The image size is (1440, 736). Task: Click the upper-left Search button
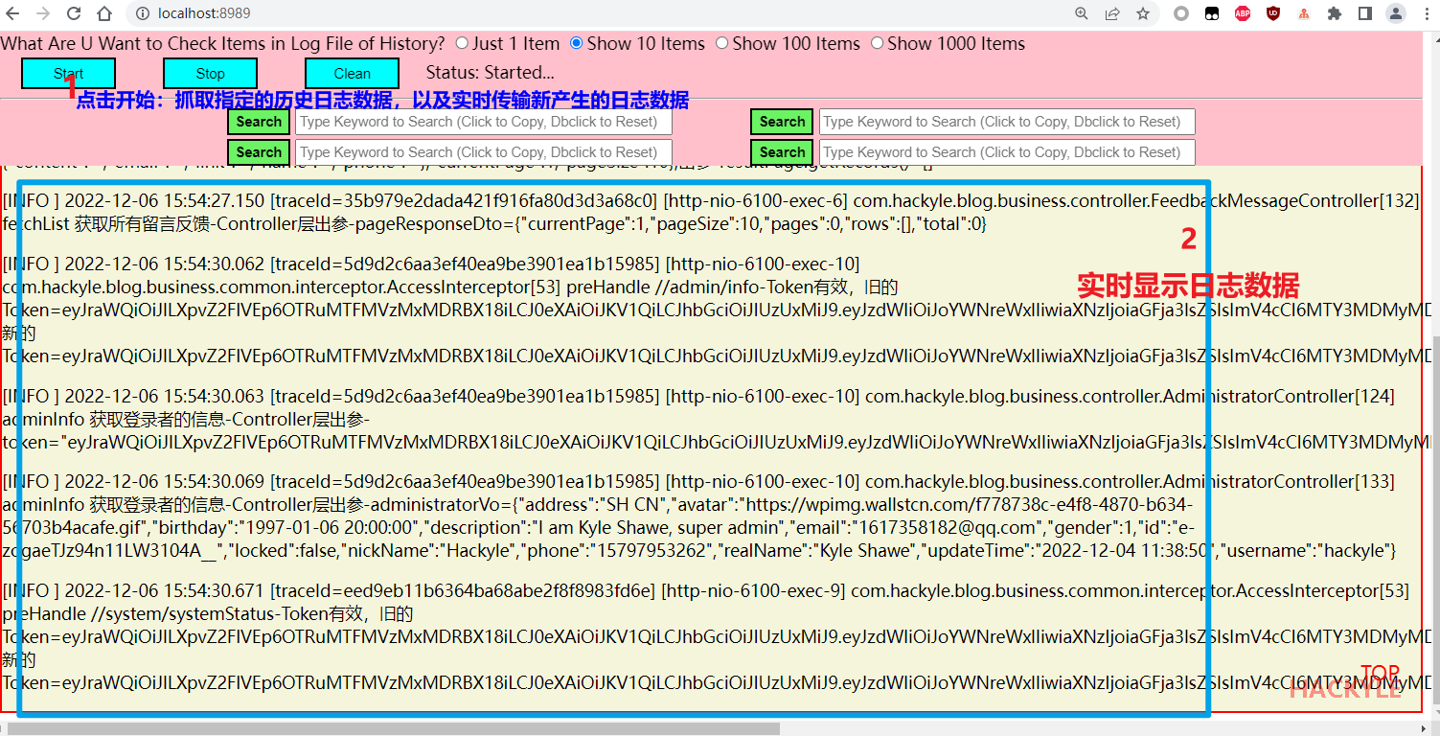click(x=259, y=122)
